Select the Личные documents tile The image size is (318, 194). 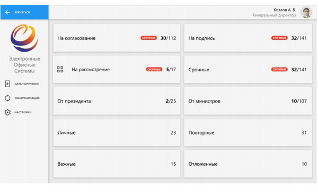click(117, 132)
